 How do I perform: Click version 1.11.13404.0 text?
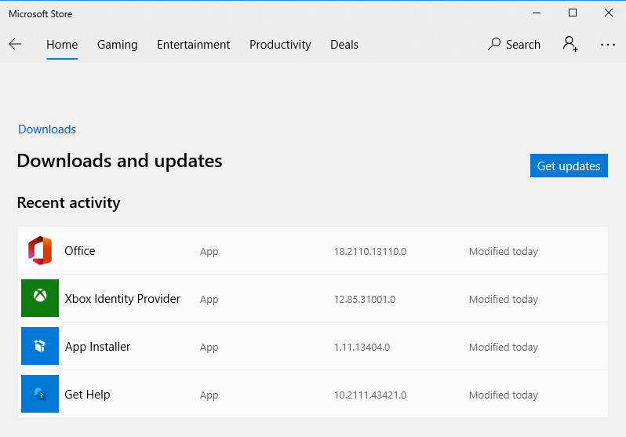[x=362, y=348]
